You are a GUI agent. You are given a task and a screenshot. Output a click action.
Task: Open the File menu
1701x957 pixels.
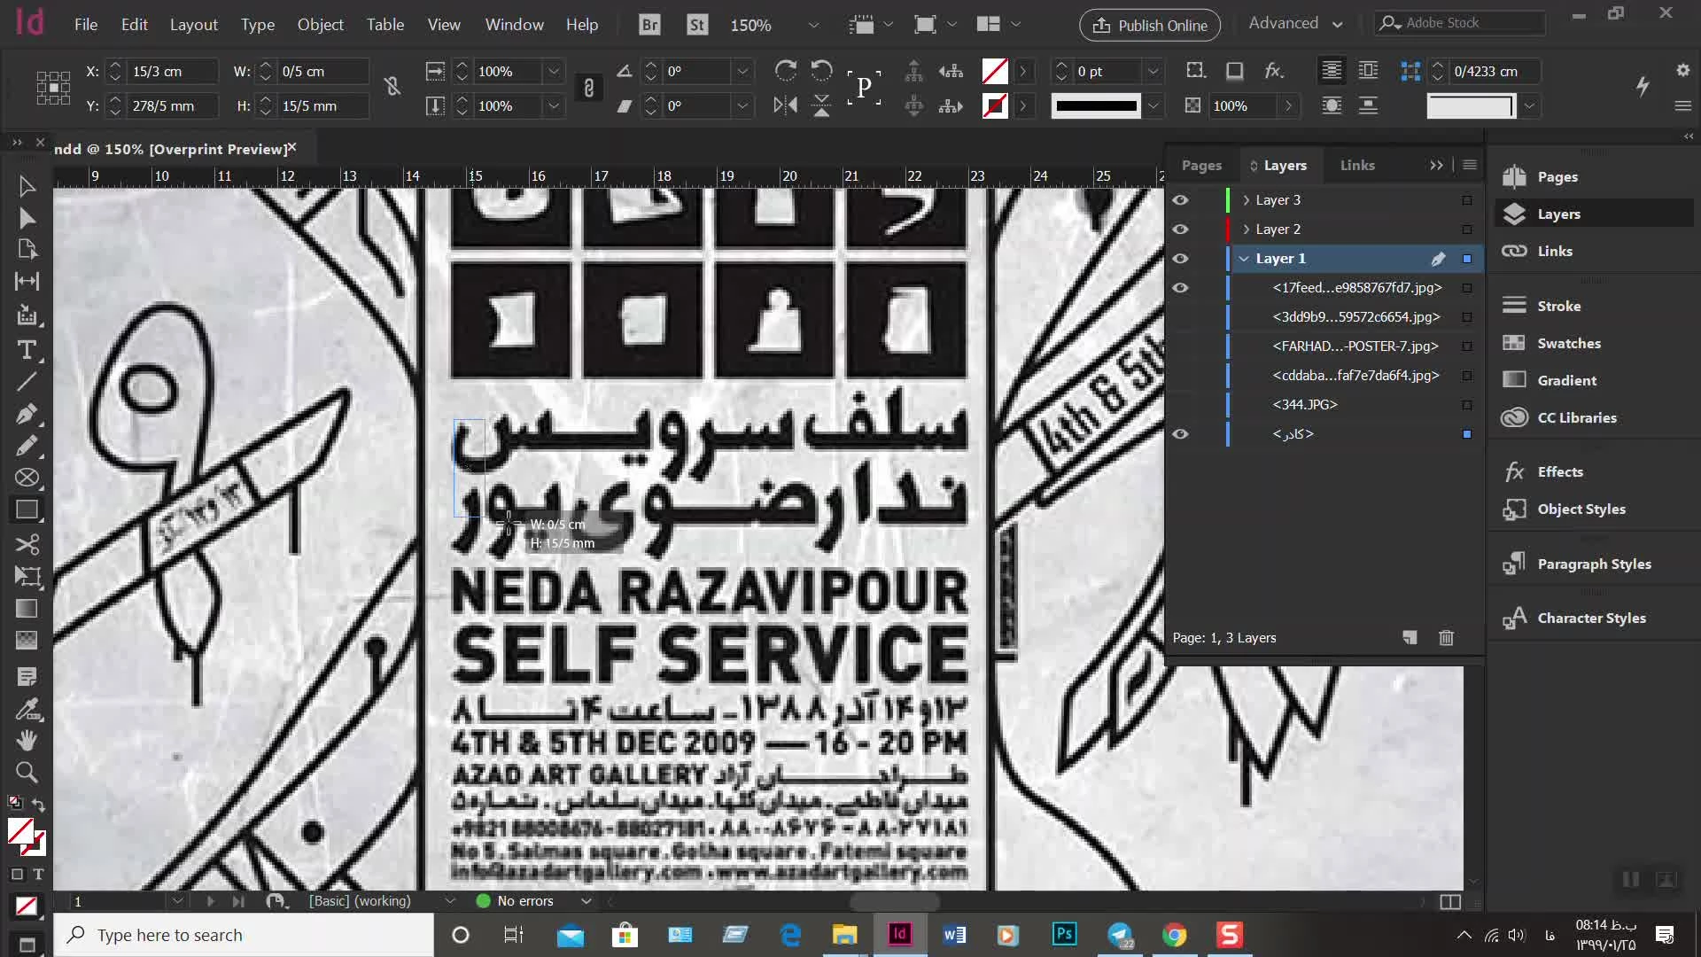(86, 25)
